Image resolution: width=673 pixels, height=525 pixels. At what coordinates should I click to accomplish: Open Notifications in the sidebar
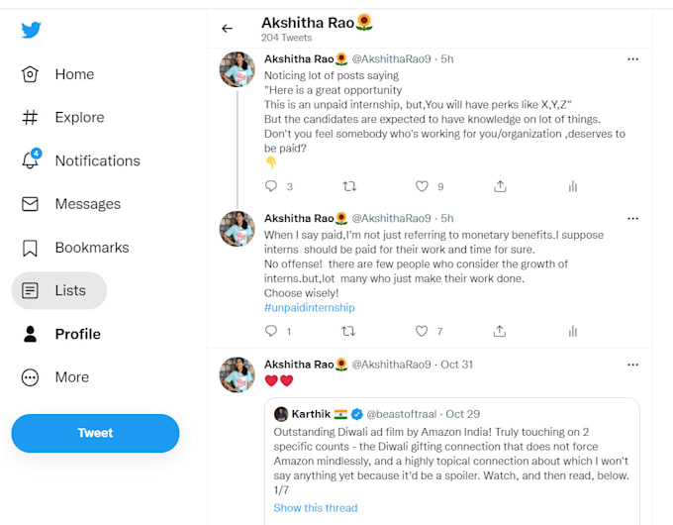tap(81, 160)
